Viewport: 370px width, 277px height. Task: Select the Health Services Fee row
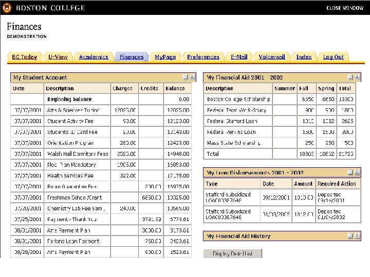[101, 175]
